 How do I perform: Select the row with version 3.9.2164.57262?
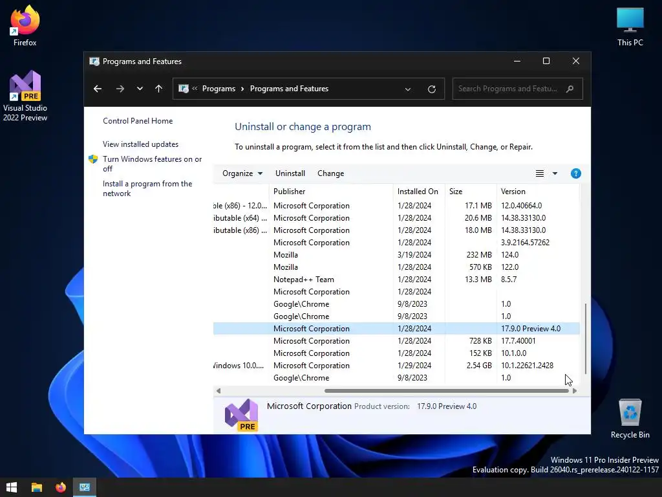[x=396, y=243]
